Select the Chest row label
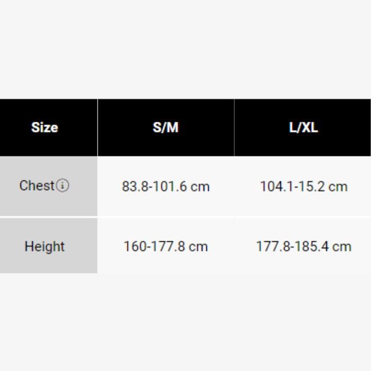Screen dimensions: 371x371 click(x=37, y=186)
